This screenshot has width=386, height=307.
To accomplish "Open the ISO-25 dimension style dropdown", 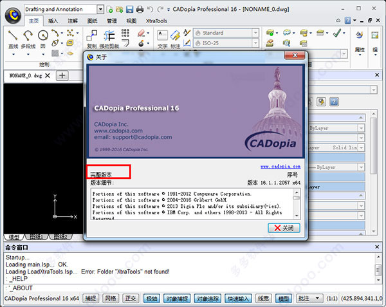I will [255, 43].
